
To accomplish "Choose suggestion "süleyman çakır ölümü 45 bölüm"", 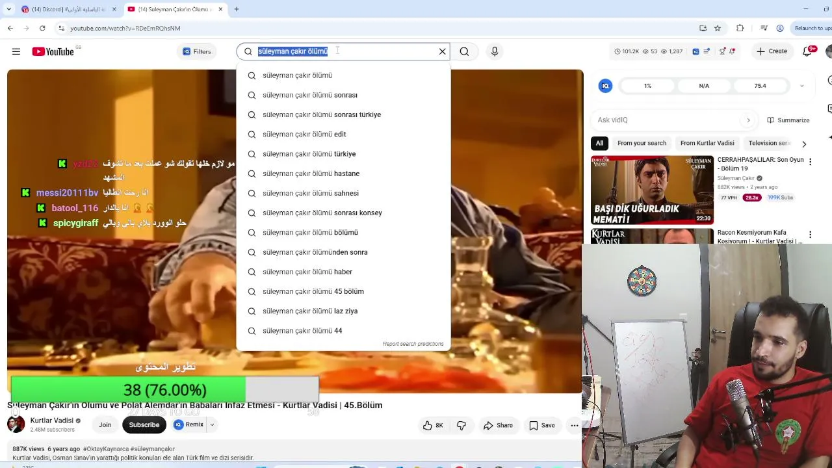I will [343, 291].
